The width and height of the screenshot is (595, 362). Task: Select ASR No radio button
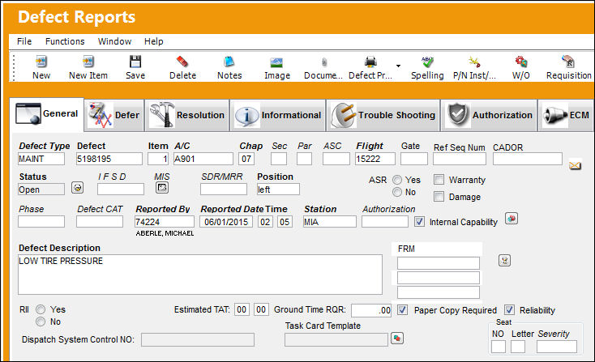397,192
